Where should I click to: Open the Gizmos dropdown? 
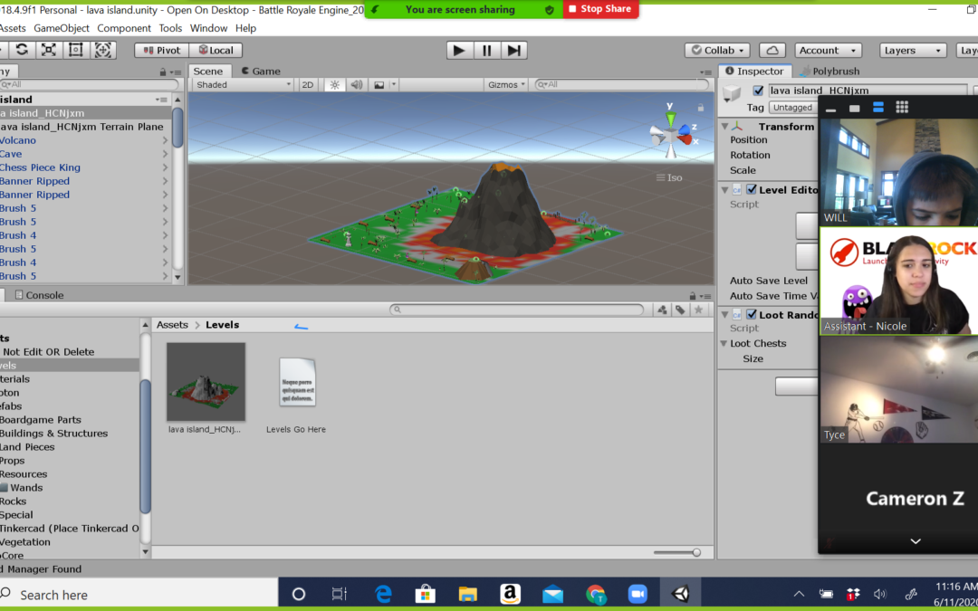506,85
